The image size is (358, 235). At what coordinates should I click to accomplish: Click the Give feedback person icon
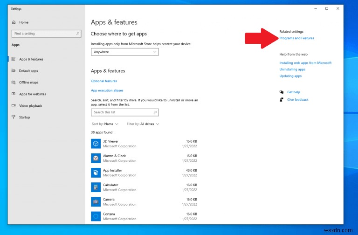pos(282,100)
